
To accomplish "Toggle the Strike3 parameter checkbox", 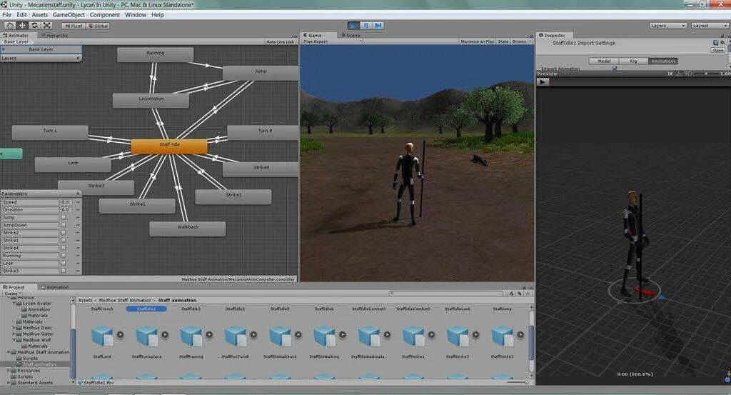I will point(64,271).
